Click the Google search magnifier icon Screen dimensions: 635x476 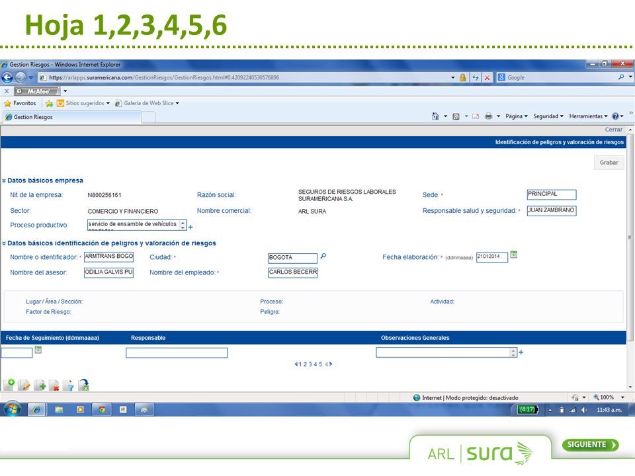[621, 77]
